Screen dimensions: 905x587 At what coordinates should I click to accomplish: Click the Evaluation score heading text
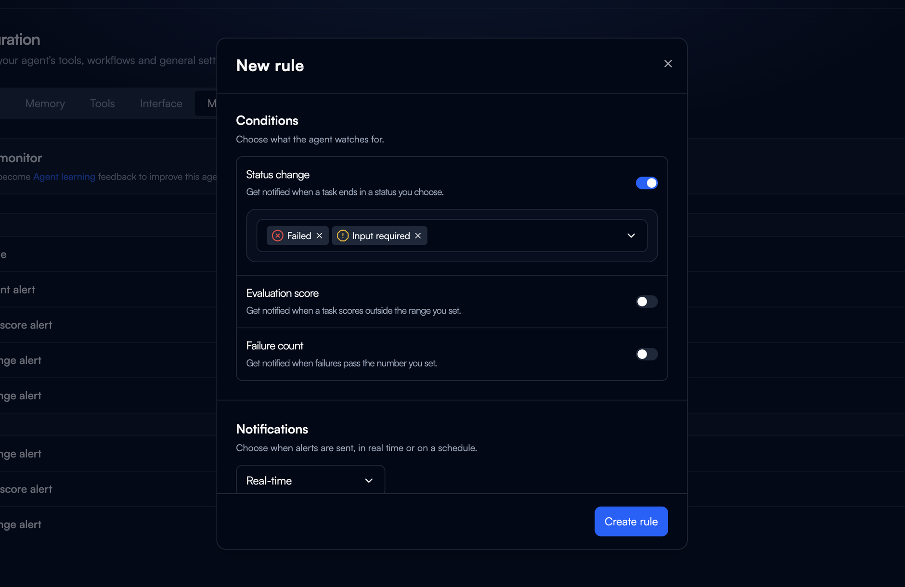pyautogui.click(x=283, y=293)
